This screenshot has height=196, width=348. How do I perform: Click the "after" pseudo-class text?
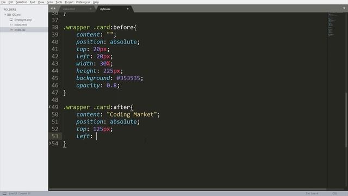pos(122,107)
